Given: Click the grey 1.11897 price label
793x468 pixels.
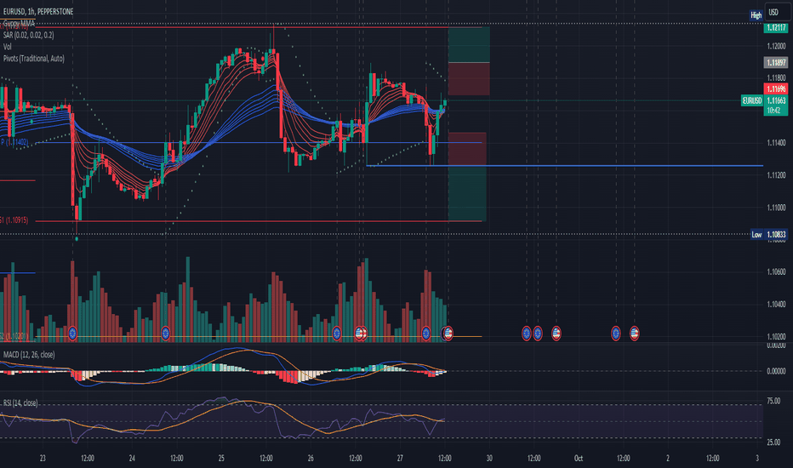Looking at the screenshot, I should click(776, 63).
